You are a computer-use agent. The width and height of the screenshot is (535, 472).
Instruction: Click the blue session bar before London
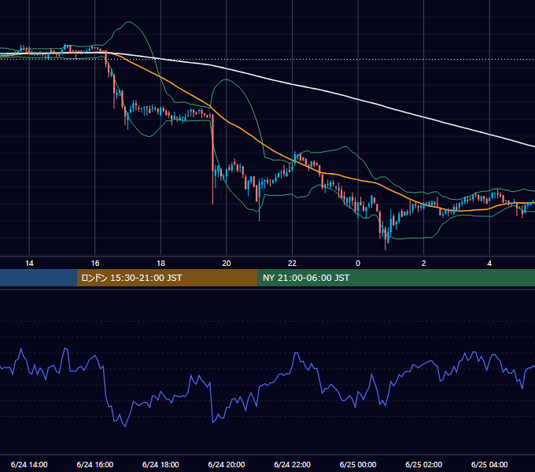[x=39, y=278]
